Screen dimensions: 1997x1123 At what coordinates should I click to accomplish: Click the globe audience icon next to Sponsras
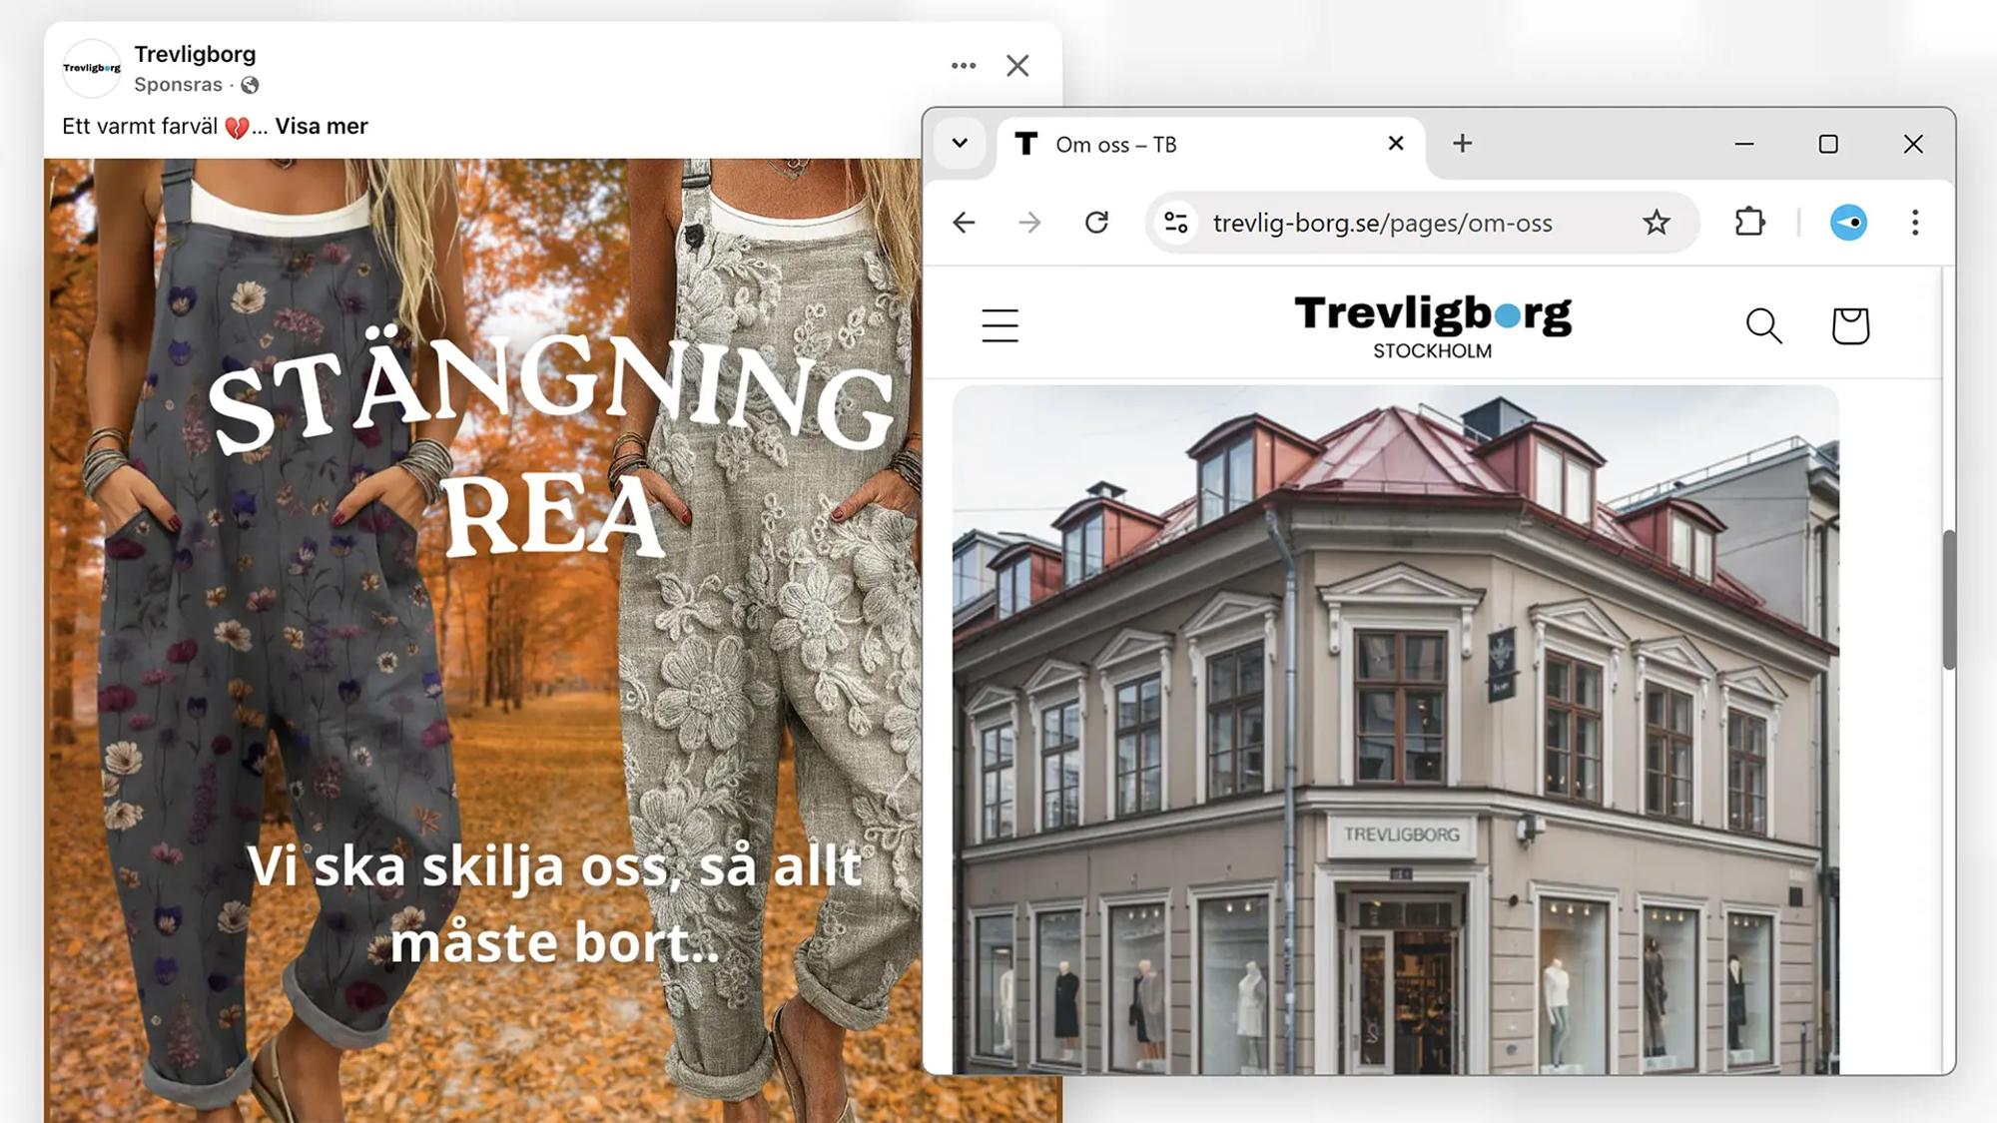[250, 85]
